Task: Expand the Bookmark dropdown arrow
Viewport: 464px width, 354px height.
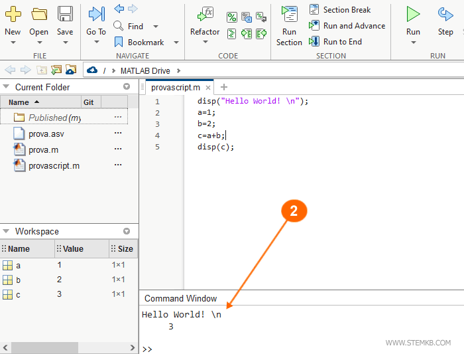Action: point(176,43)
